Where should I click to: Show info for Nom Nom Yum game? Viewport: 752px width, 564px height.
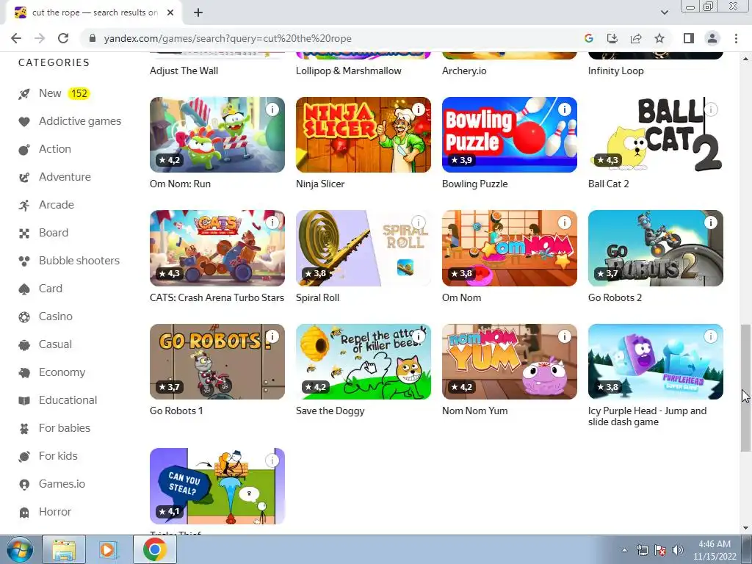point(565,336)
